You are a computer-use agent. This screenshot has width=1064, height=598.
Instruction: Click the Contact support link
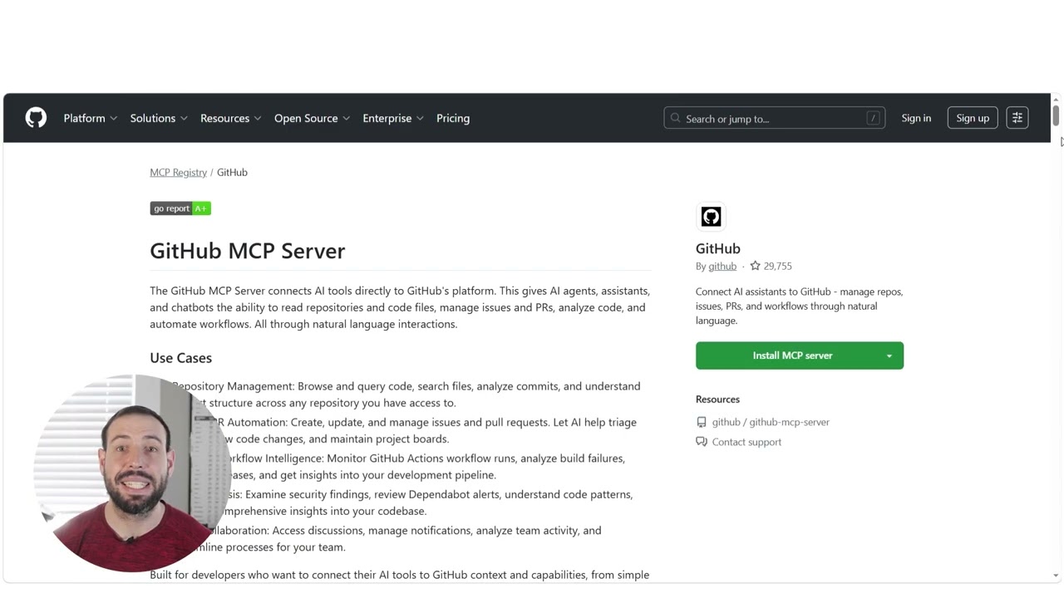point(746,442)
